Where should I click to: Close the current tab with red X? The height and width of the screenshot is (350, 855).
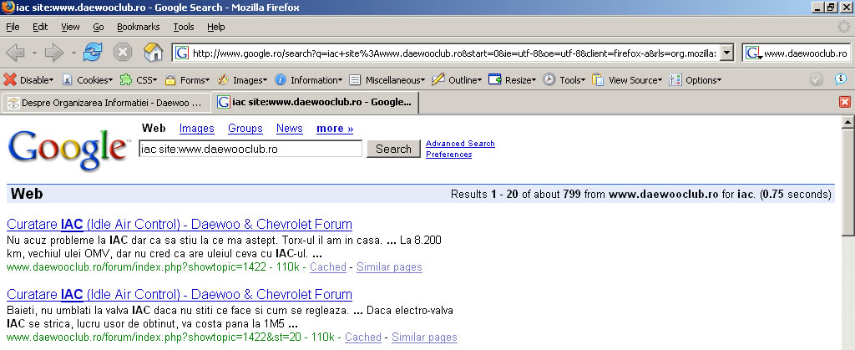[x=845, y=102]
